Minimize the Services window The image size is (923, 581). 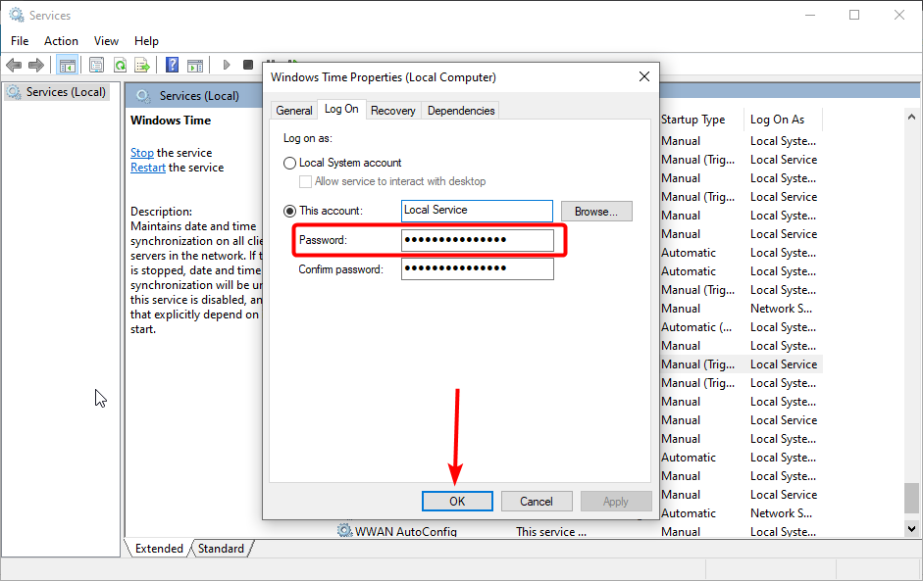point(810,16)
